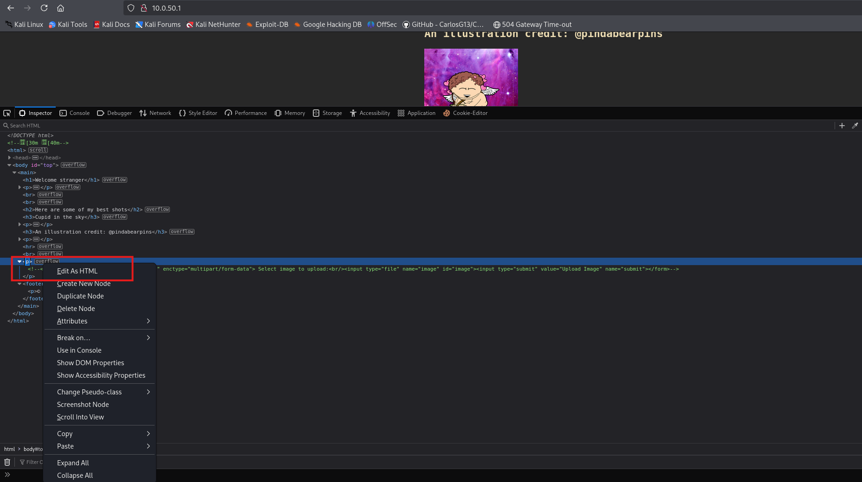Viewport: 862px width, 482px height.
Task: Toggle the scroll badge on html element
Action: point(38,150)
